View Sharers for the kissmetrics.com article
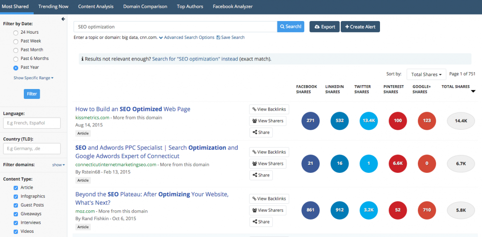 click(x=268, y=121)
